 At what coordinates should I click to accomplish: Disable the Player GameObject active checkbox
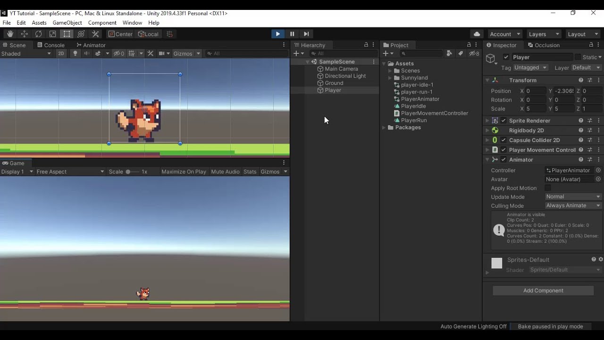pos(506,57)
